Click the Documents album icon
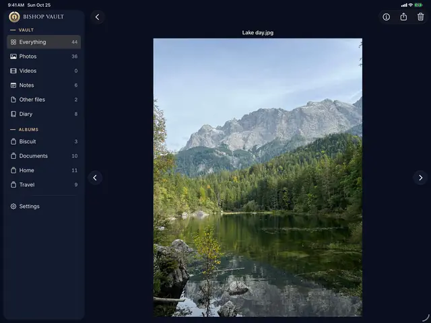The image size is (431, 323). click(13, 155)
